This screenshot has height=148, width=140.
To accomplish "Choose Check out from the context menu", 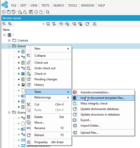I will pyautogui.click(x=49, y=63).
